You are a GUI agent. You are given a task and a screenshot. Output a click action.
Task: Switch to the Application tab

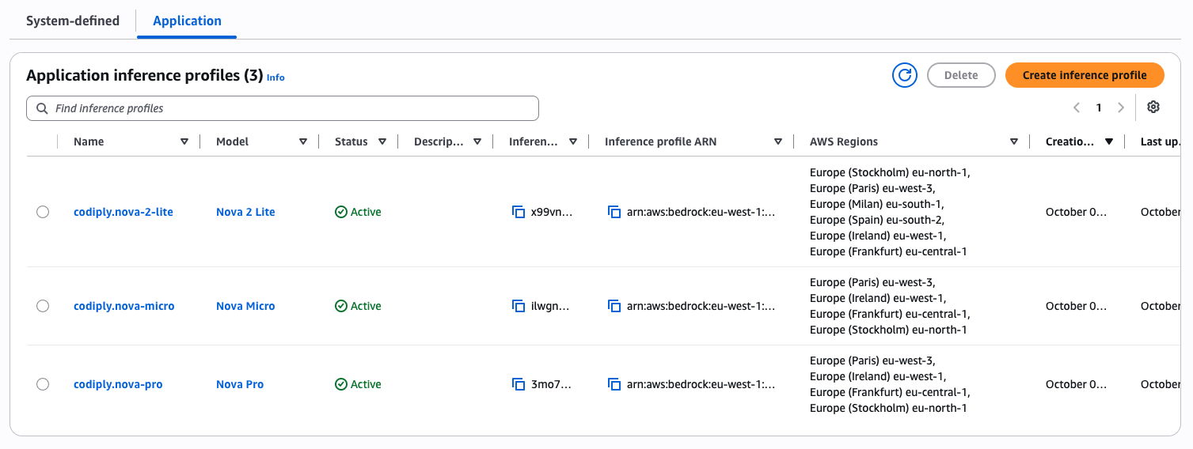click(x=187, y=21)
